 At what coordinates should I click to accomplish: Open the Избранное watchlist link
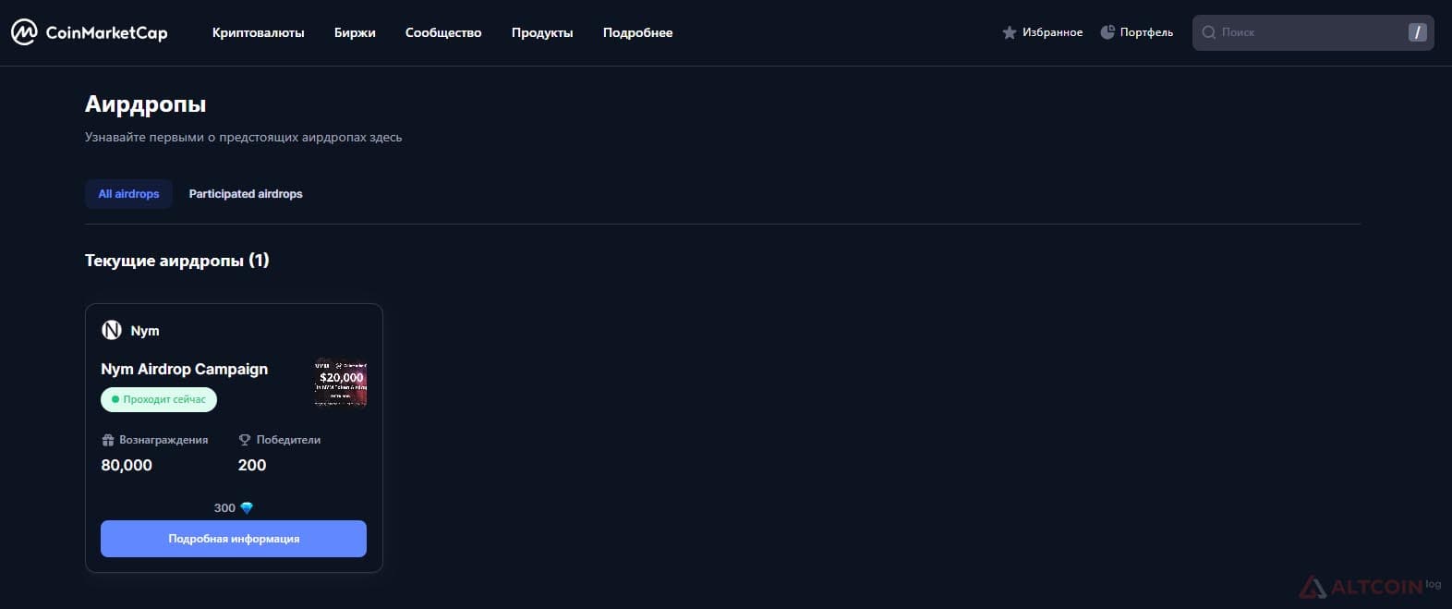[1052, 32]
